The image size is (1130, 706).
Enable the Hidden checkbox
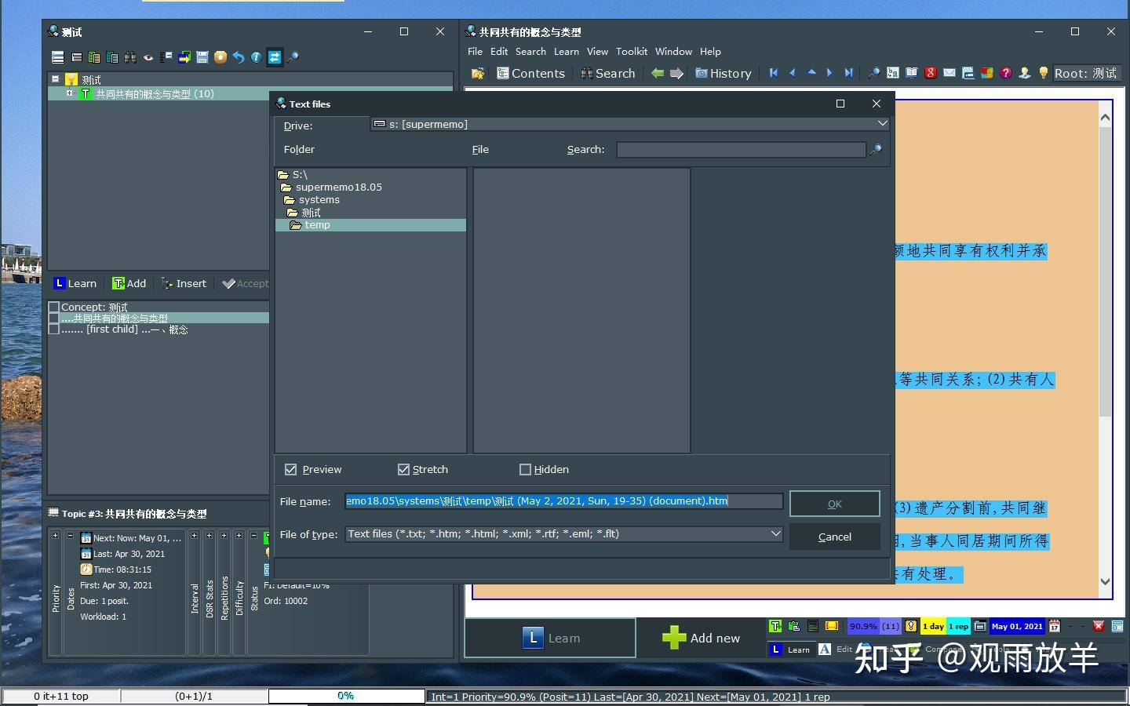[525, 469]
